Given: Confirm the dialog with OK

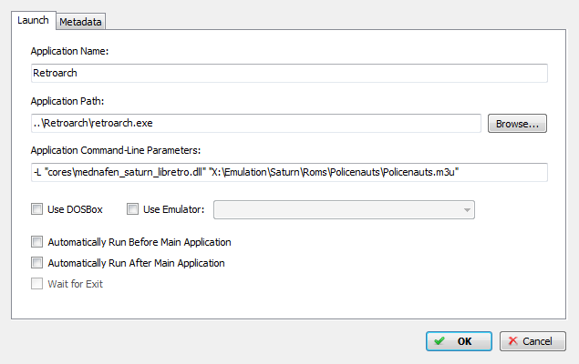Looking at the screenshot, I should pos(459,341).
